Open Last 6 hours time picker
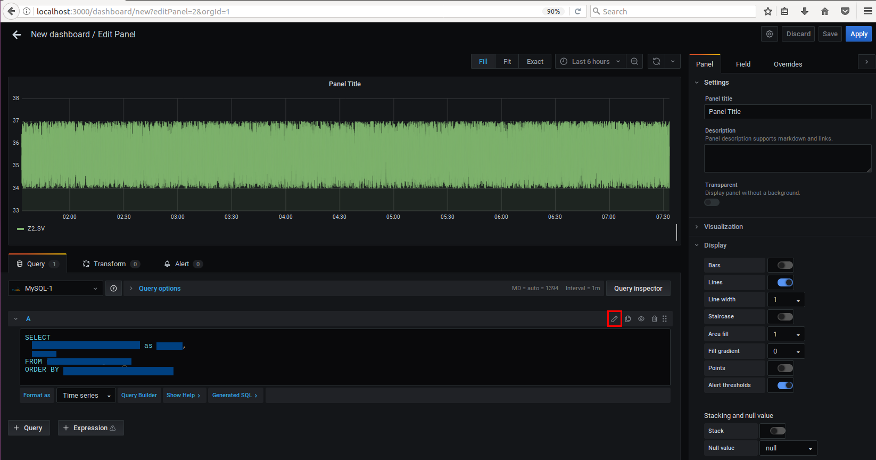Viewport: 876px width, 460px height. pos(591,62)
